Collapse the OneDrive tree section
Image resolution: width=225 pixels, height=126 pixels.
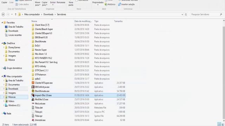[x=2, y=43]
